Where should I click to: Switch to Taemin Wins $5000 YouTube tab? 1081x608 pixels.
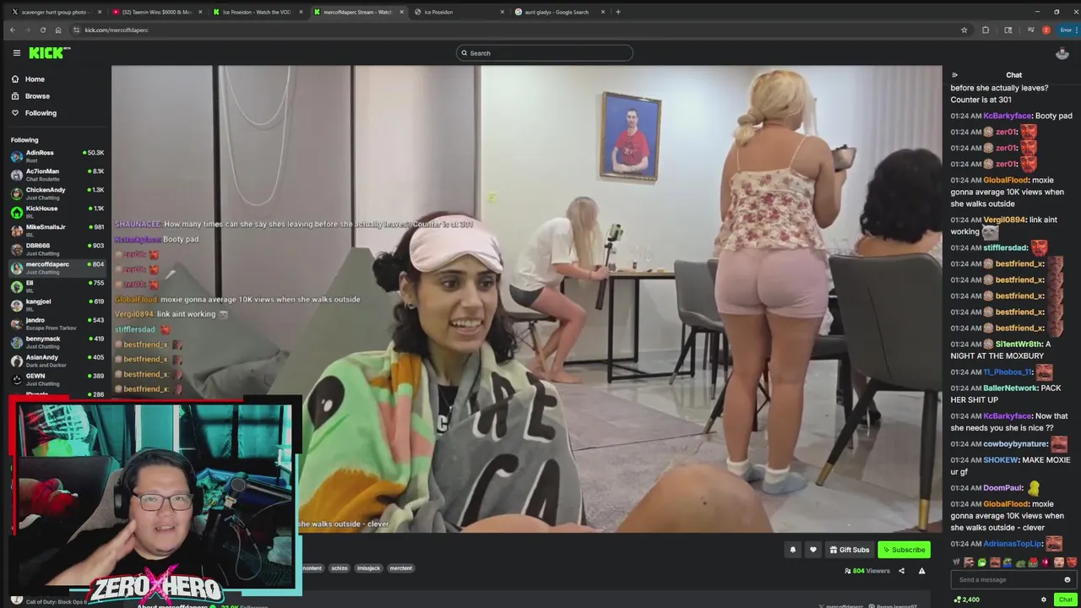[x=156, y=12]
